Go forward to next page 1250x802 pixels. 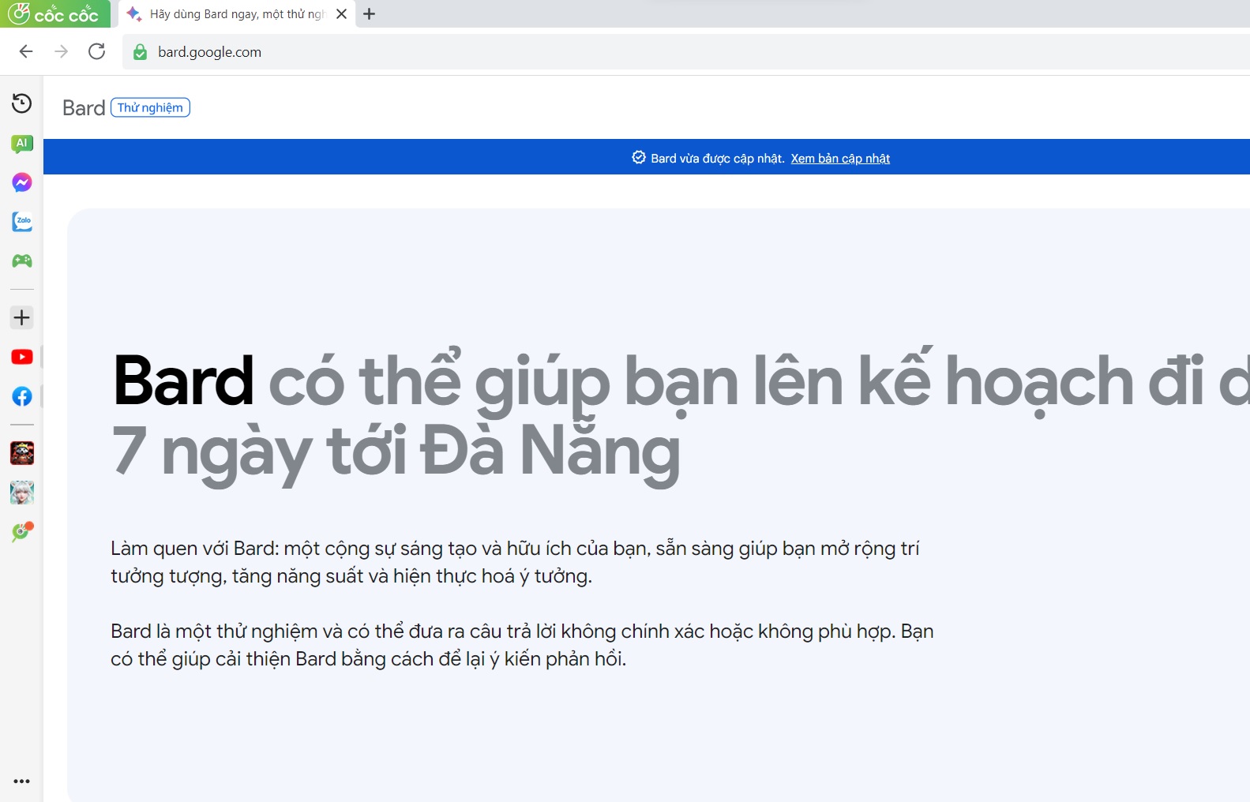62,52
